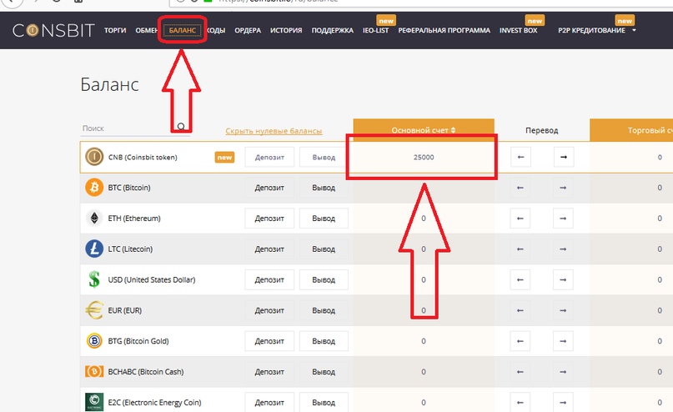Open the Торги menu item

coord(115,31)
